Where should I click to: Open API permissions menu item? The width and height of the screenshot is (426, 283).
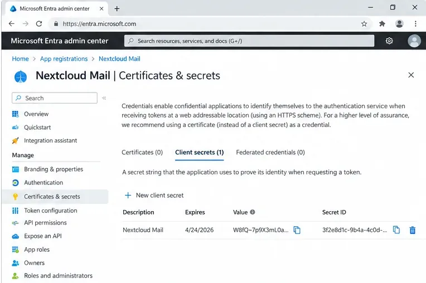(45, 223)
